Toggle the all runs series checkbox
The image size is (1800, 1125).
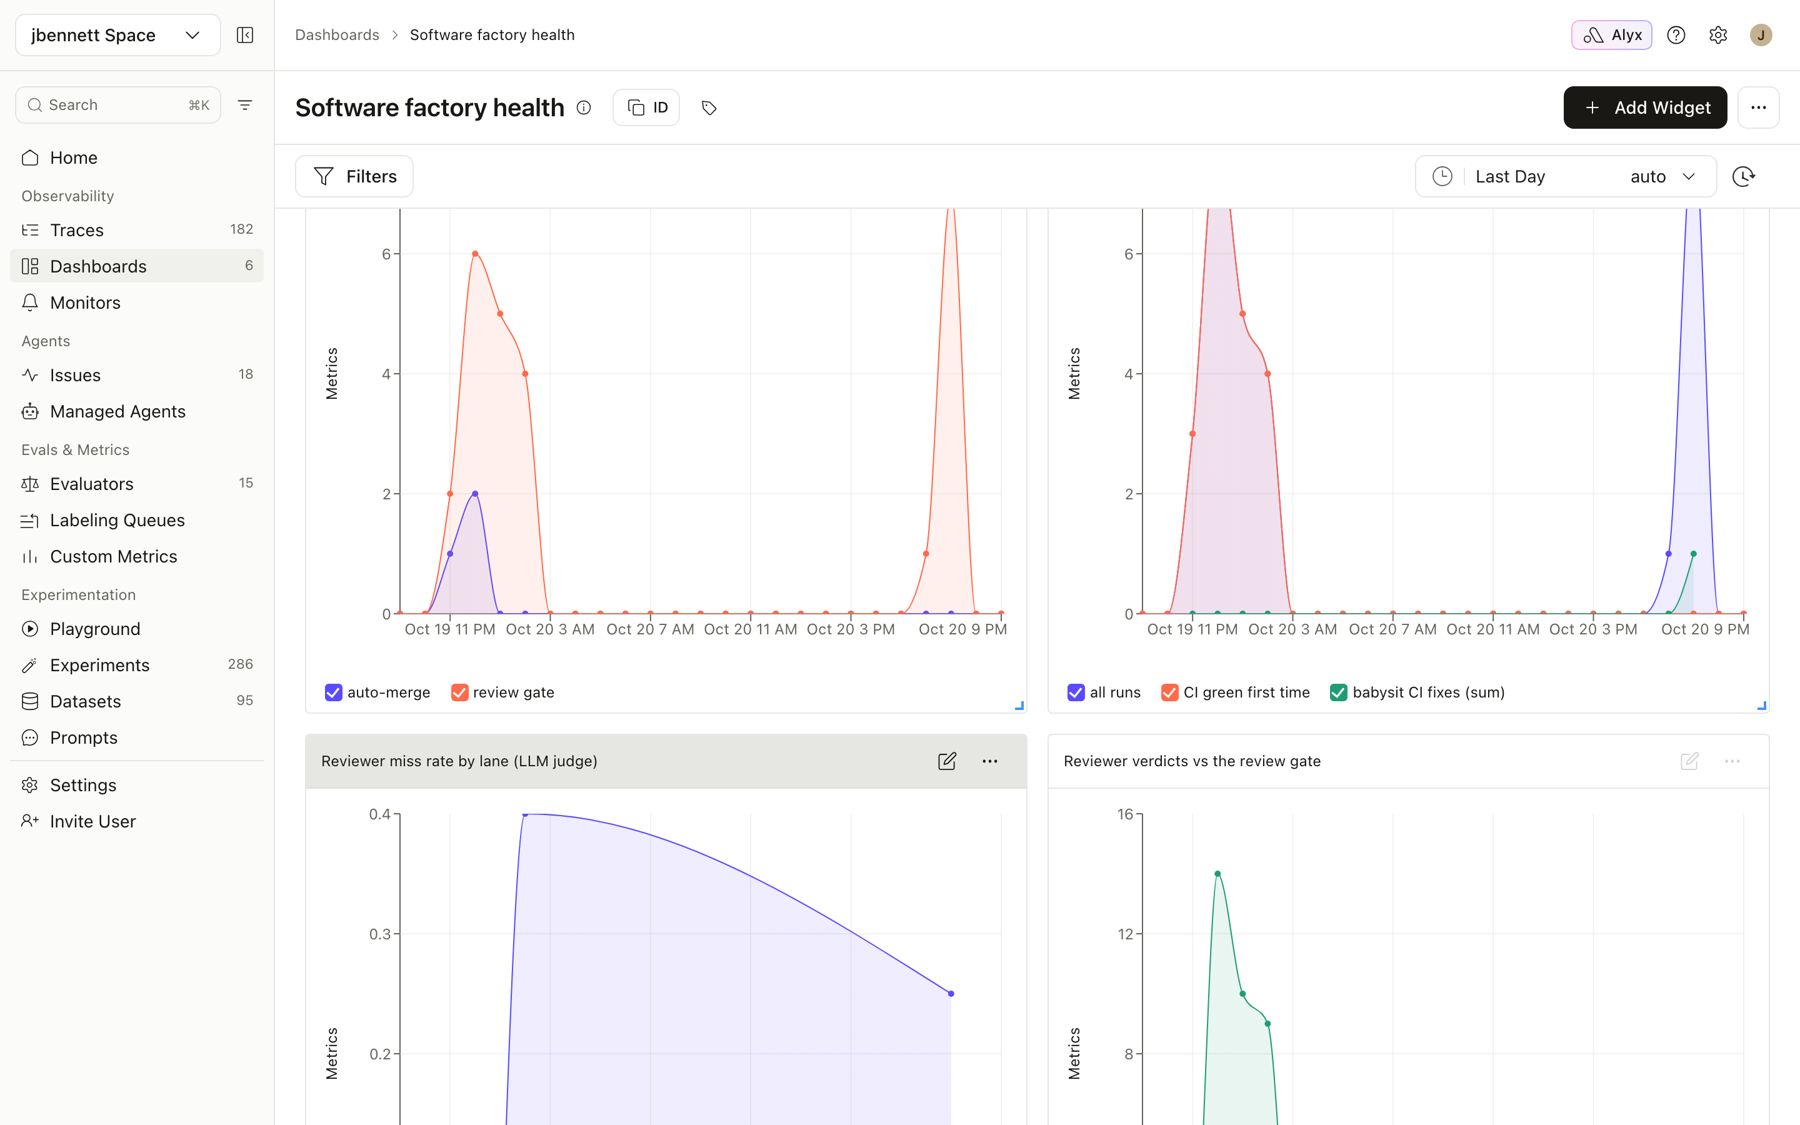click(x=1076, y=692)
